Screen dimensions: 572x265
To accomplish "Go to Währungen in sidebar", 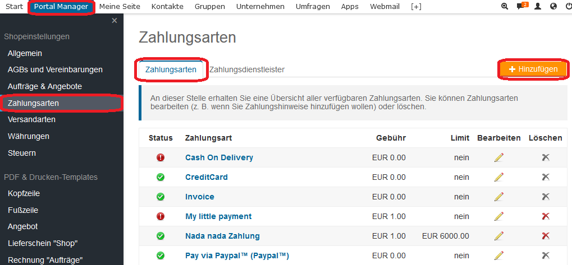I will [29, 136].
